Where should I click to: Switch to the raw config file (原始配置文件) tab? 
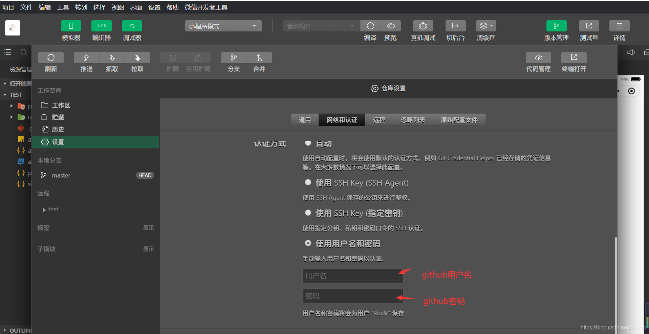coord(459,120)
